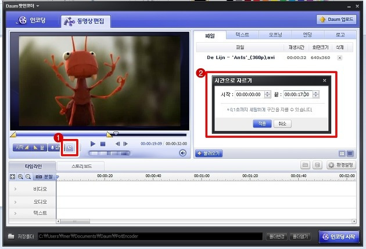
Task: Open 환경설정 settings
Action: pyautogui.click(x=341, y=165)
